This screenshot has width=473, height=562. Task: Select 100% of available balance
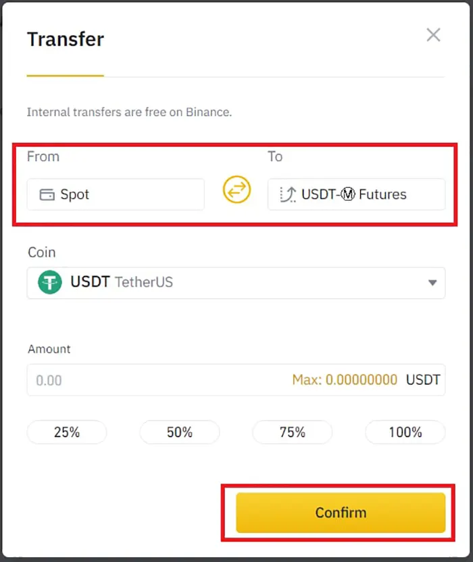click(x=404, y=432)
